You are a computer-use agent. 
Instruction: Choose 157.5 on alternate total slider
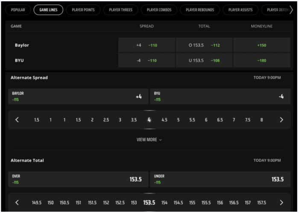[x=261, y=202]
